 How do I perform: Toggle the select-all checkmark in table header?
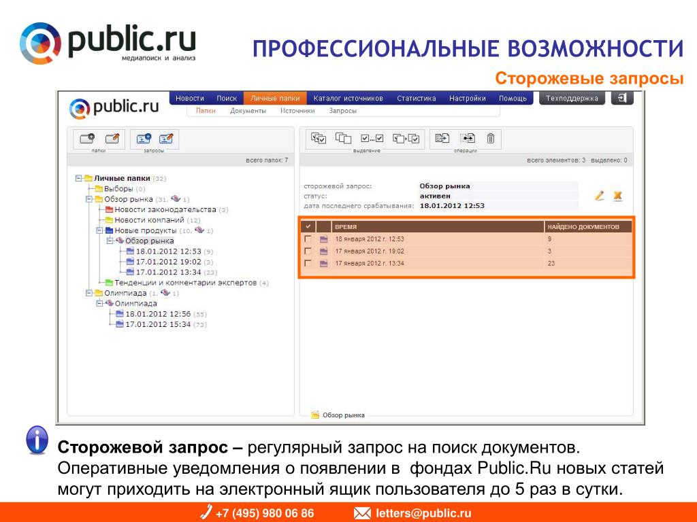pos(308,226)
